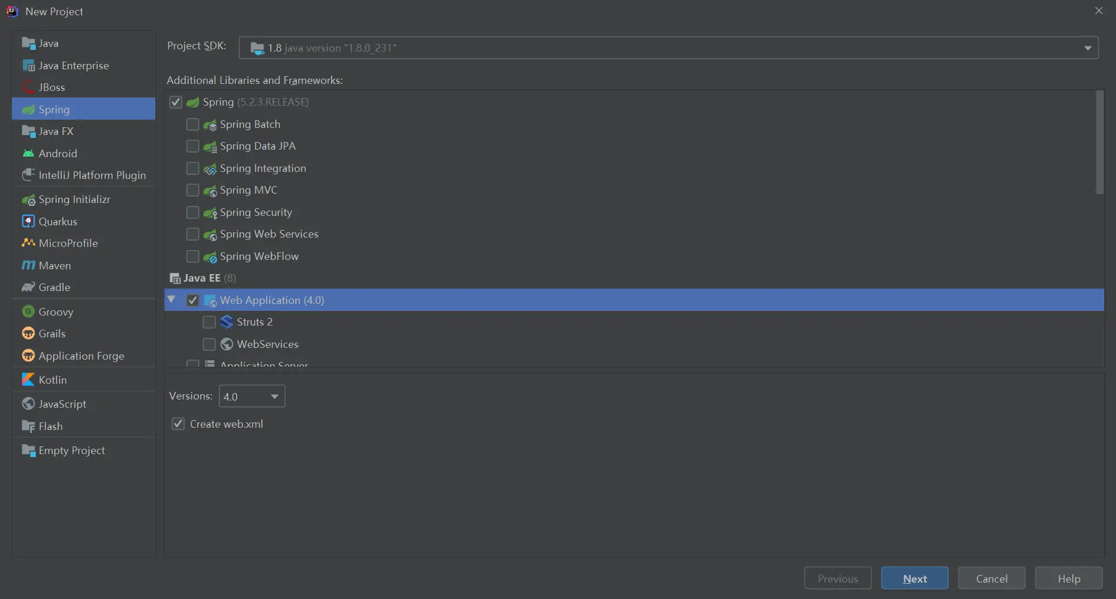The image size is (1116, 599).
Task: Select Kotlin project type label
Action: pos(53,380)
